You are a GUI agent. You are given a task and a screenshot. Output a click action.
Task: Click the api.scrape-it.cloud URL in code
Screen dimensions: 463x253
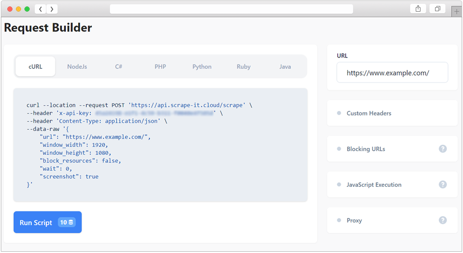187,105
